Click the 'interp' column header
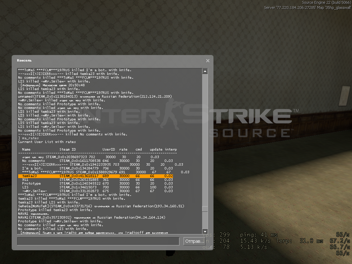This screenshot has width=352, height=264. tap(171, 150)
